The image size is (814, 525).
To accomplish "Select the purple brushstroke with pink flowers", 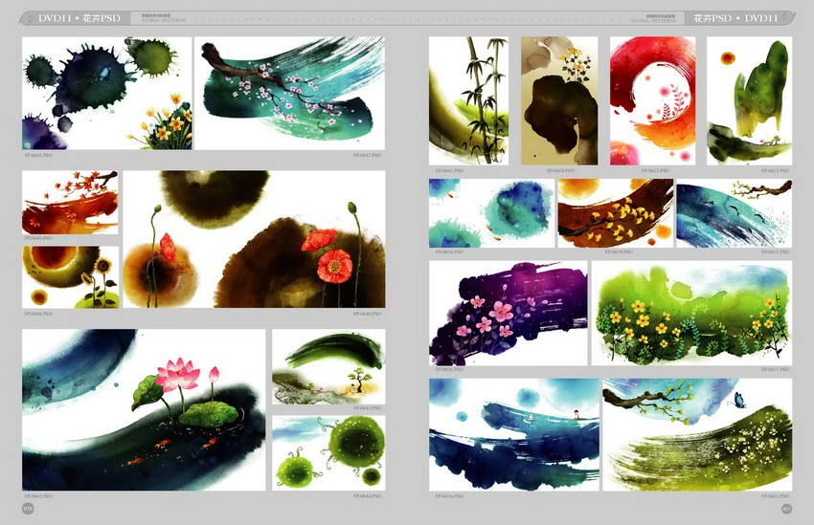I will tap(509, 313).
